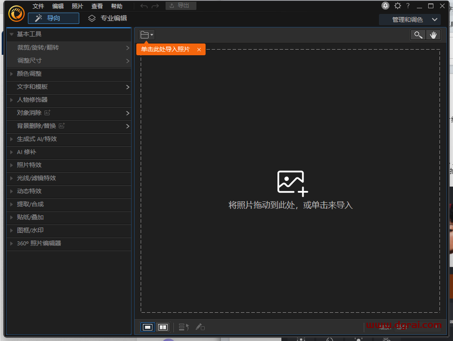The image size is (453, 341).
Task: Open the 管理和调色 dropdown
Action: pyautogui.click(x=409, y=20)
